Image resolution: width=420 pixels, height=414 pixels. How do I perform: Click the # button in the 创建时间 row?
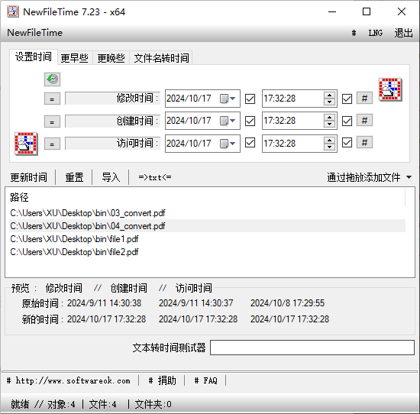click(x=364, y=121)
